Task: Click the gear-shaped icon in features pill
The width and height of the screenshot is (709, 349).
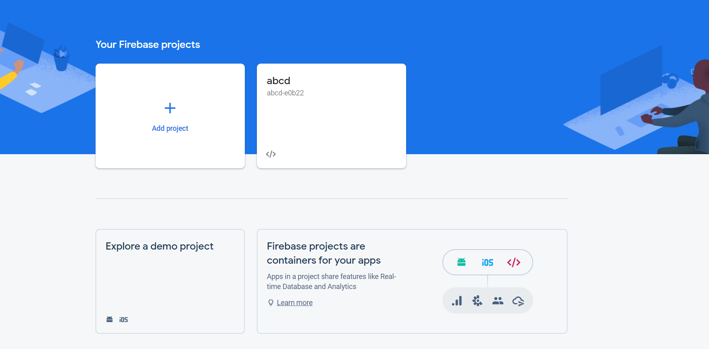Action: 477,301
